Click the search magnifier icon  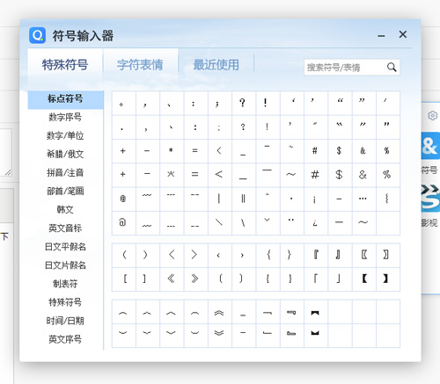392,68
